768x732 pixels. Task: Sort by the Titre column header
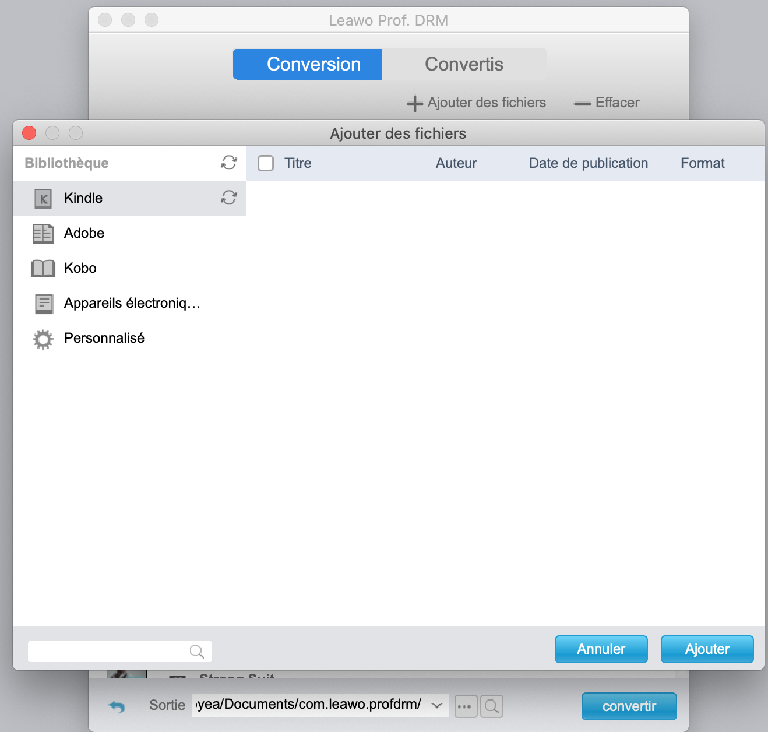pyautogui.click(x=298, y=163)
